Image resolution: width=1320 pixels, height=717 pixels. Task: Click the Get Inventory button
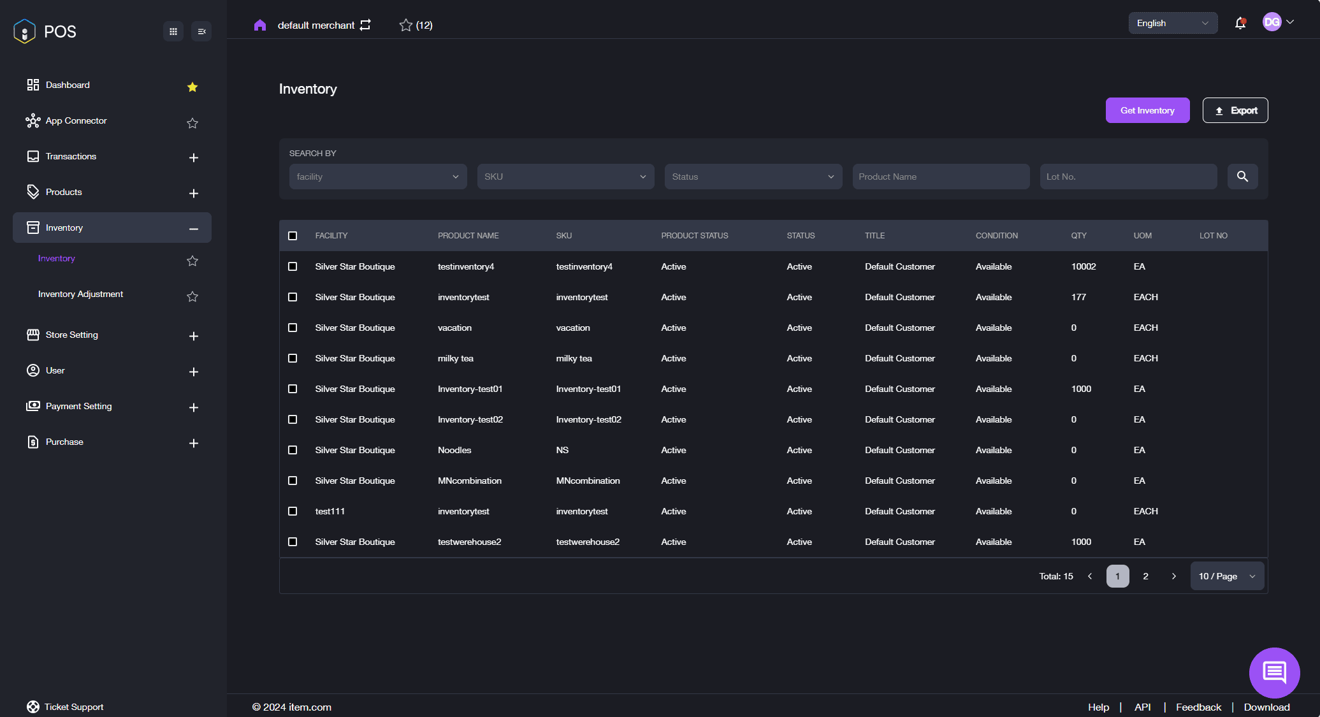pos(1147,110)
